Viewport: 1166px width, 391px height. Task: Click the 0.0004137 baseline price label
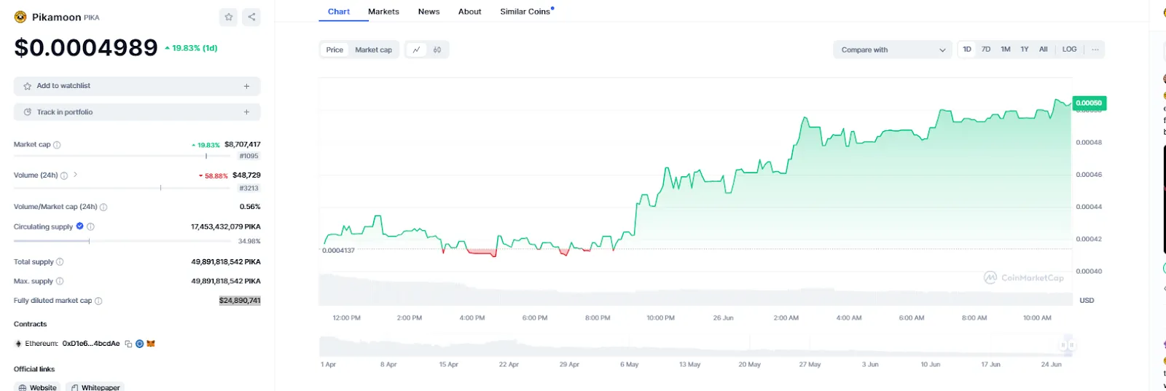[x=338, y=250]
